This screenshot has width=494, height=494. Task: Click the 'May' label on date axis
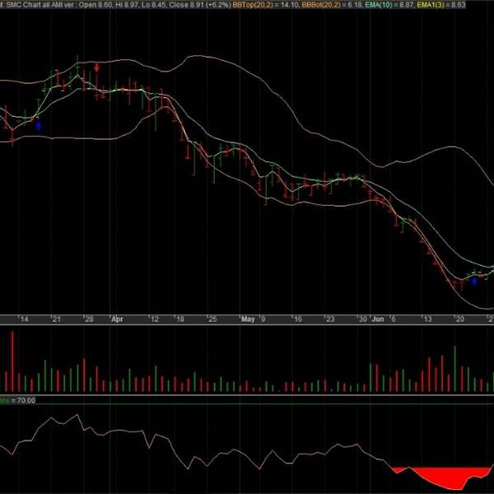point(248,319)
